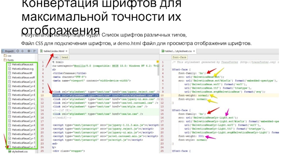Close the index.html editor tab
The width and height of the screenshot is (281, 158).
[66, 51]
